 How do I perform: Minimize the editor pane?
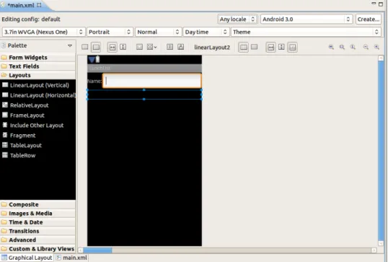click(374, 3)
